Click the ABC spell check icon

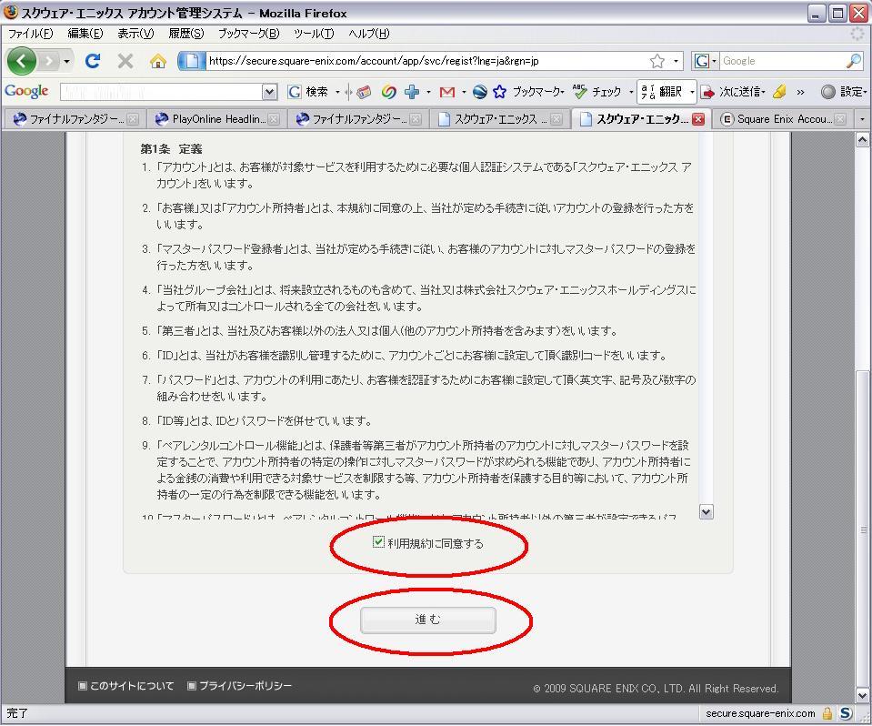[580, 92]
